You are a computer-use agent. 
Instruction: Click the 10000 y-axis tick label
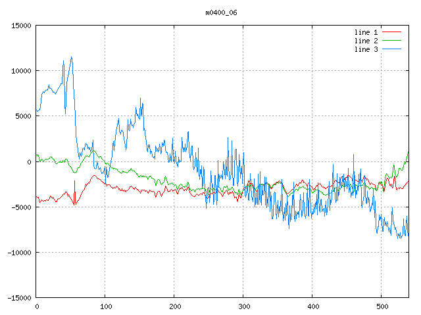click(22, 71)
